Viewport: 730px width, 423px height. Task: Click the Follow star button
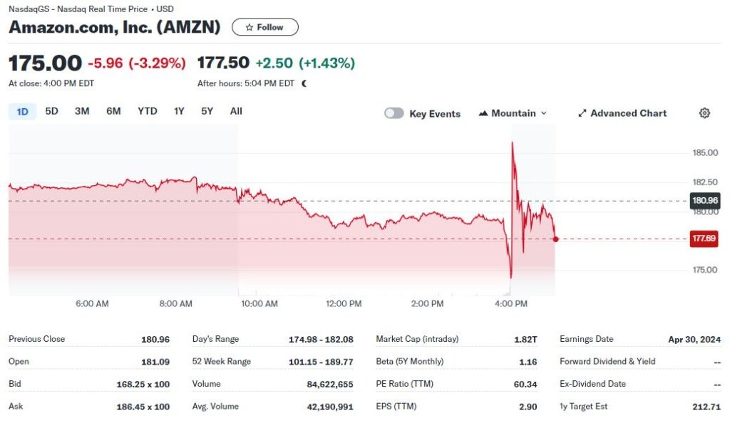[x=265, y=27]
